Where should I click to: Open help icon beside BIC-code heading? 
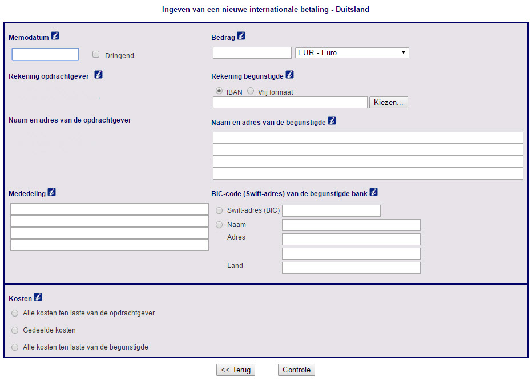pyautogui.click(x=373, y=192)
